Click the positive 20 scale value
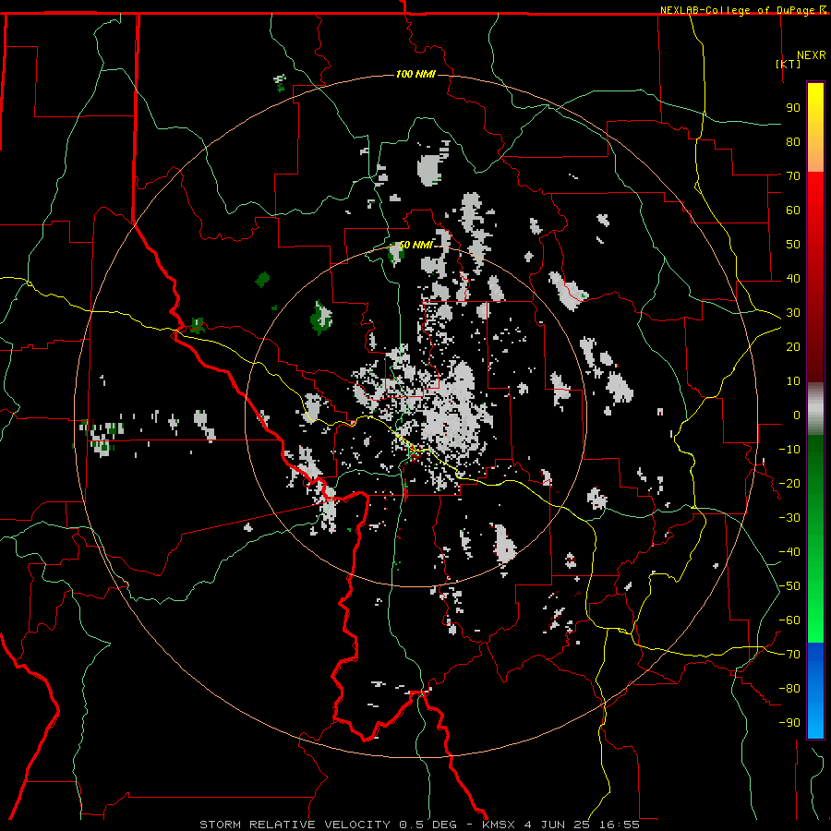Image resolution: width=831 pixels, height=831 pixels. (793, 347)
